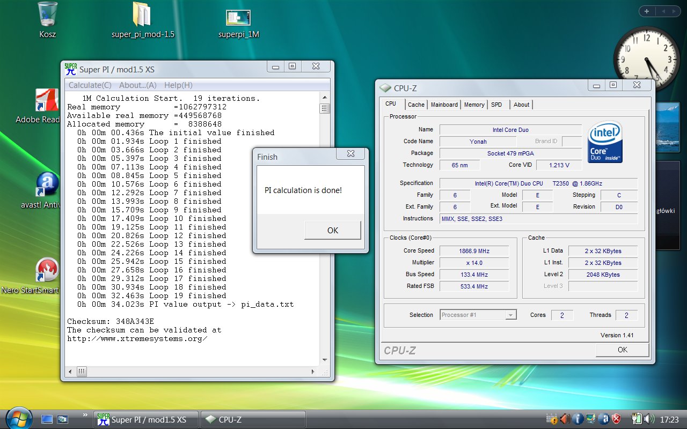Switch to the Mainboard tab in CPU-Z
Screen dimensions: 687x429
[444, 105]
